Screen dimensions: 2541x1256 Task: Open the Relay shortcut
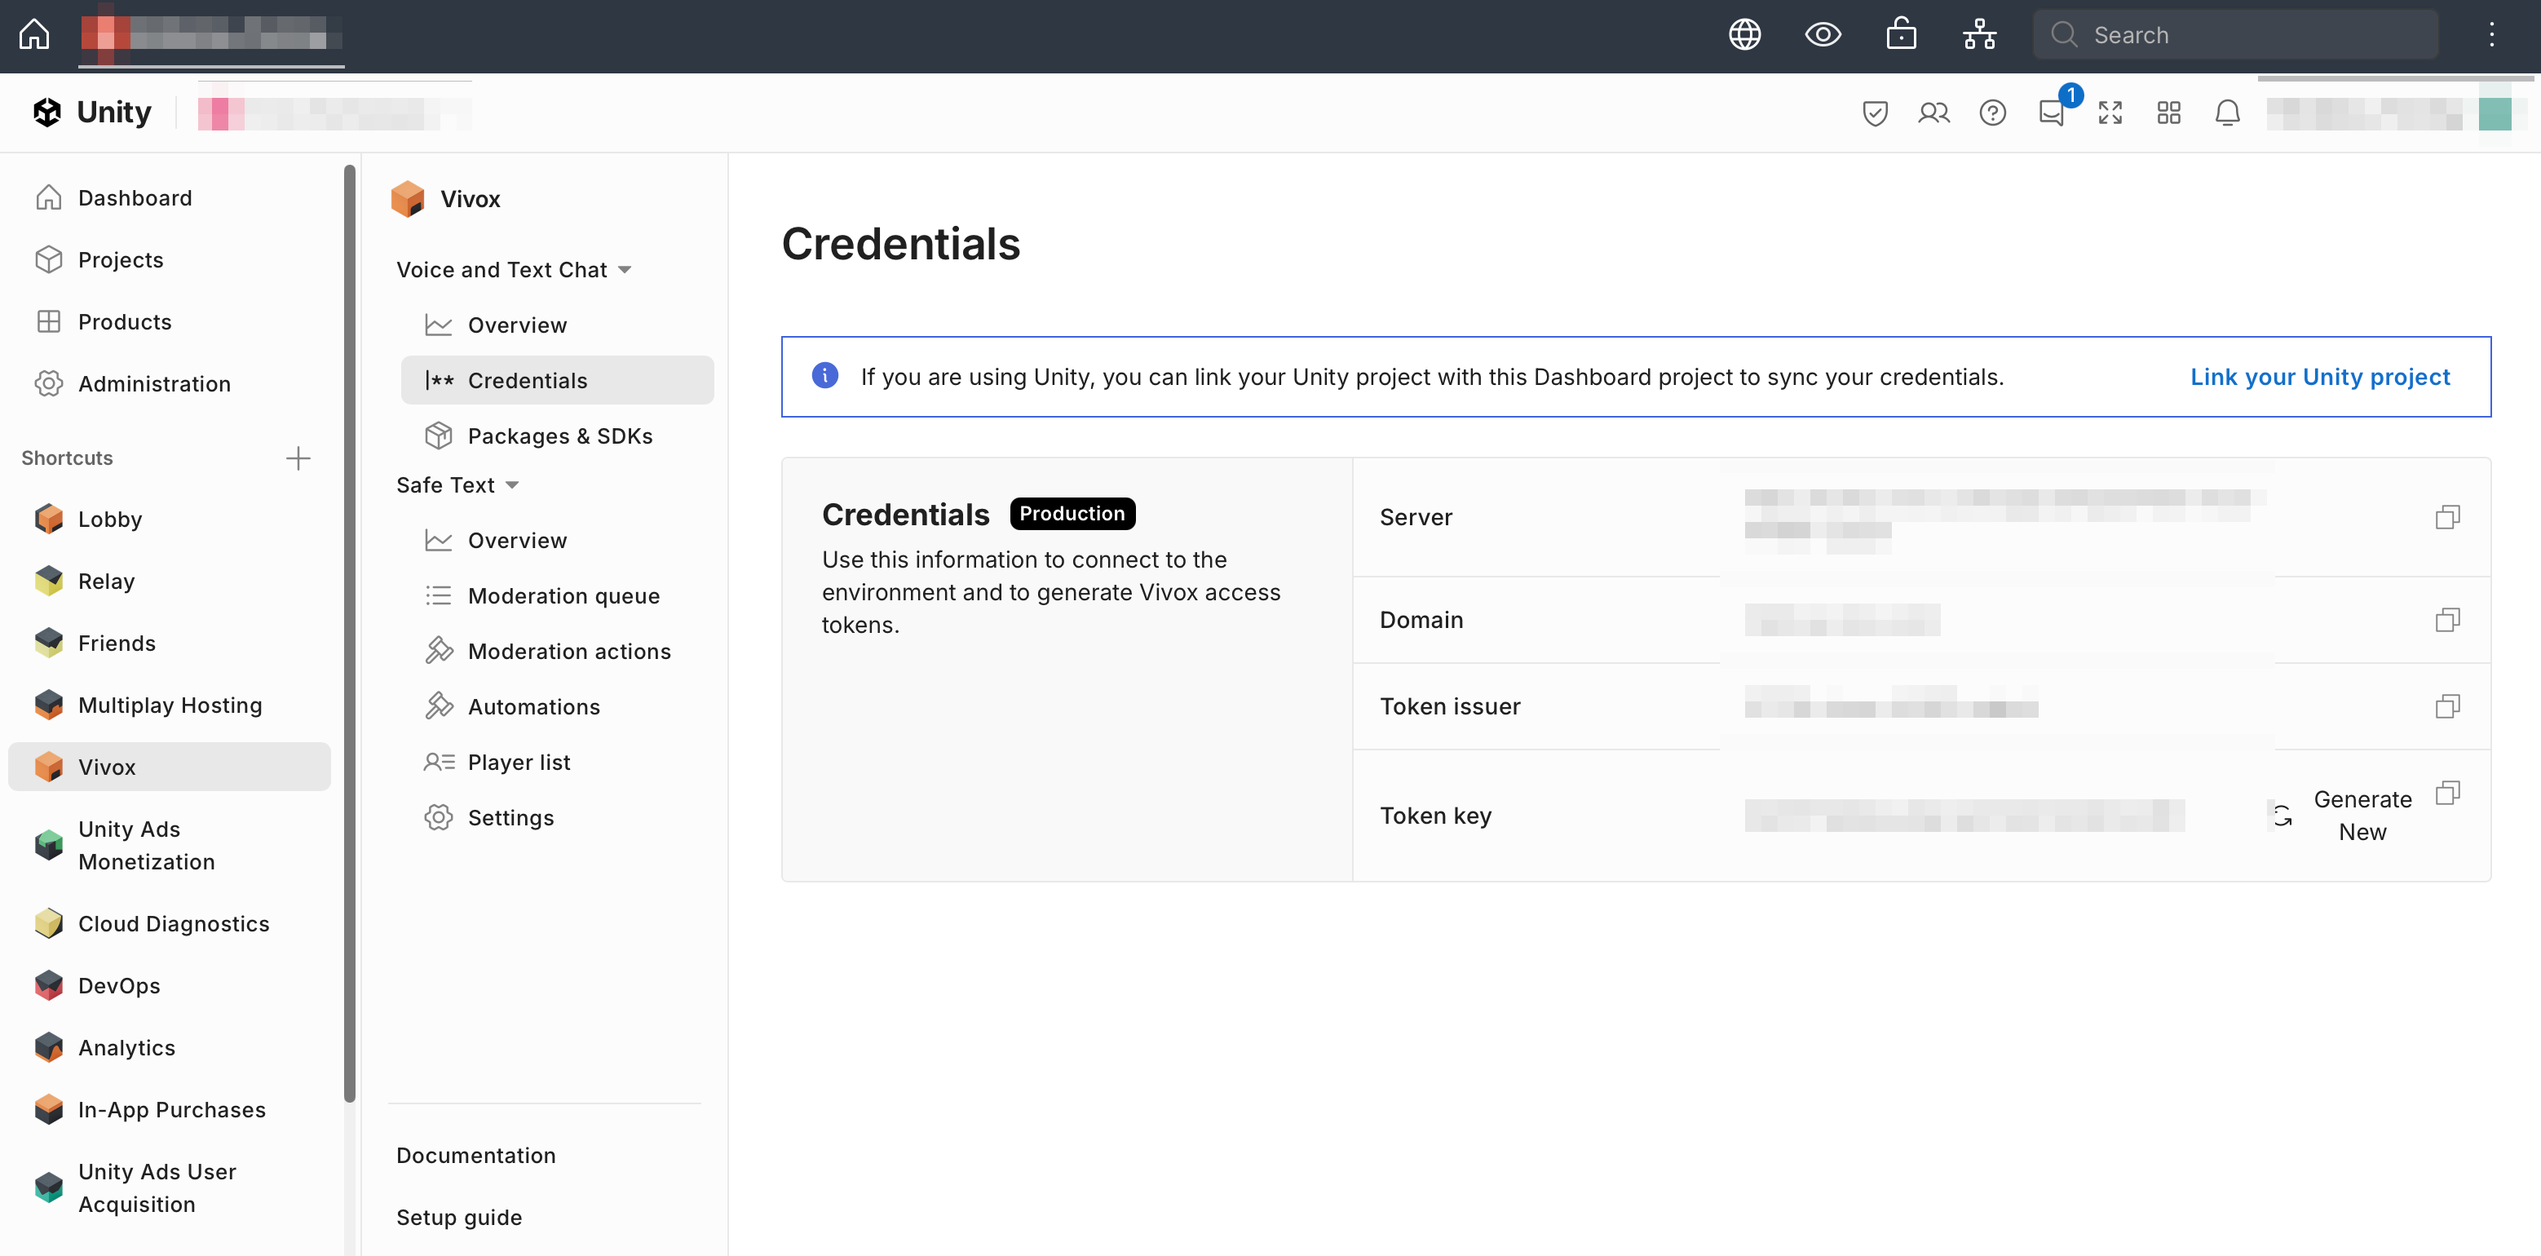105,582
